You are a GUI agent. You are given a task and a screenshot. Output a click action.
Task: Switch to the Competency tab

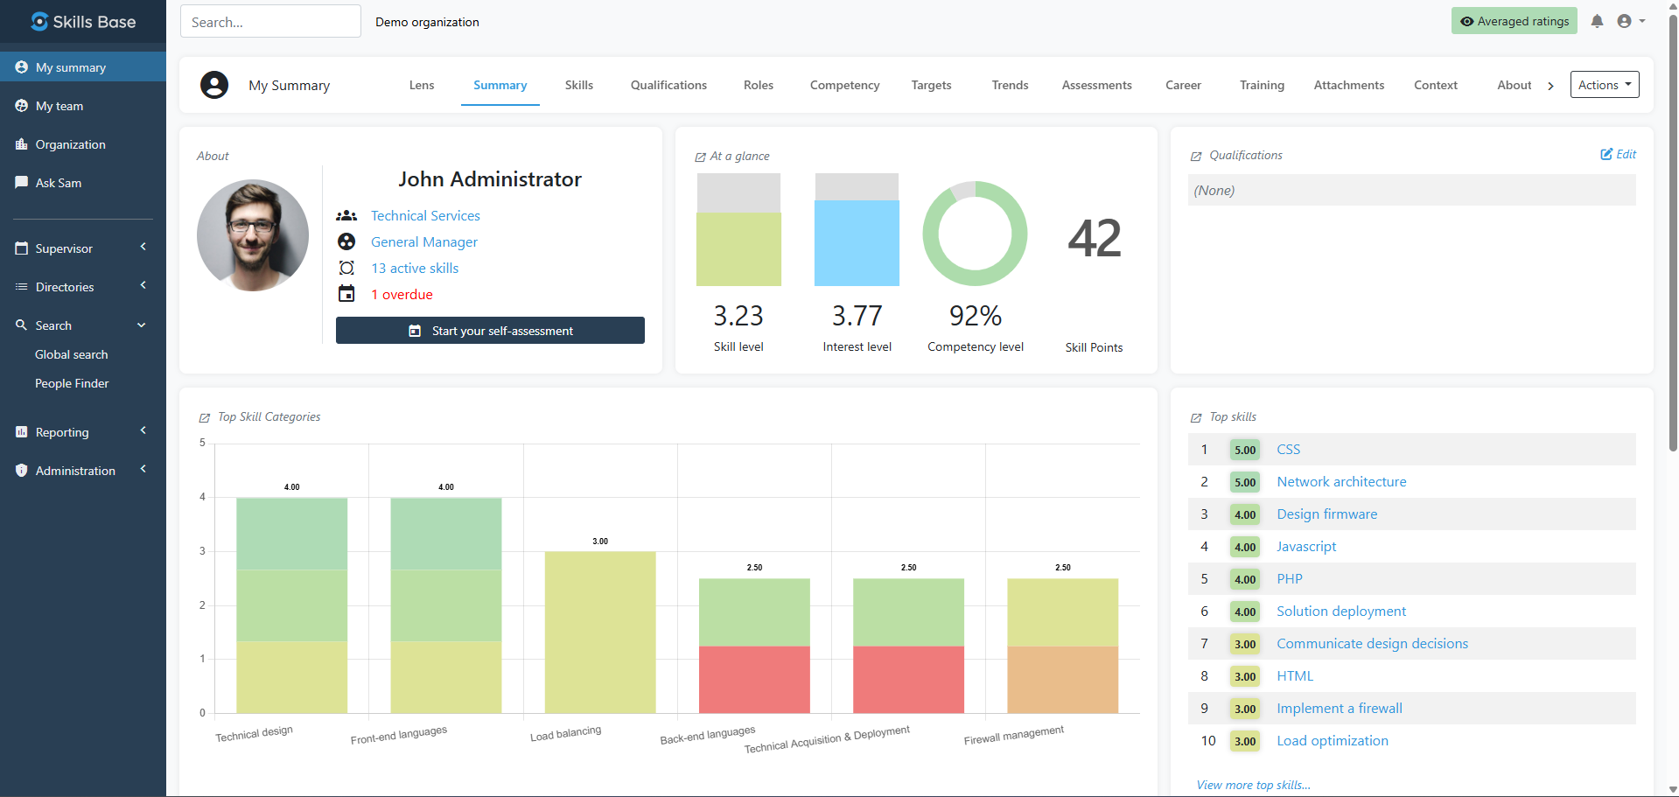tap(844, 85)
